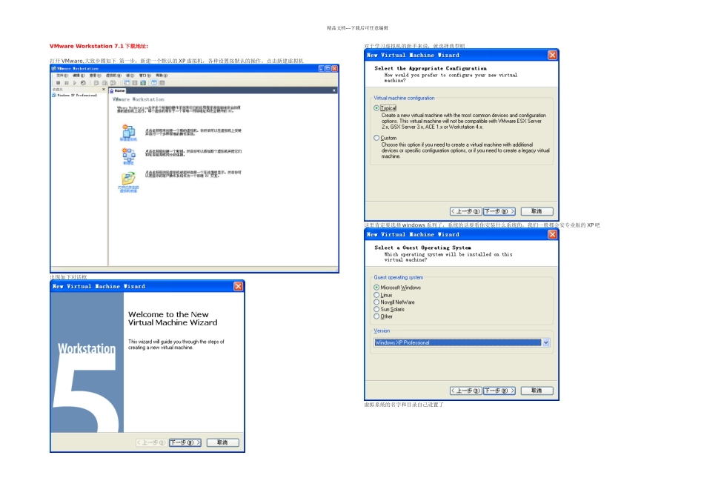Click 取消 in the Welcome wizard
Image resolution: width=704 pixels, height=498 pixels.
tap(223, 442)
